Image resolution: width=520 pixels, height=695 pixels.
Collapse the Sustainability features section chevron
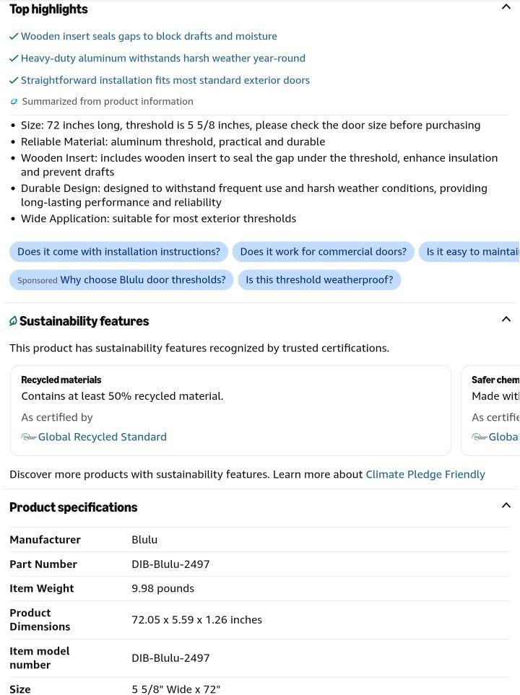click(506, 319)
